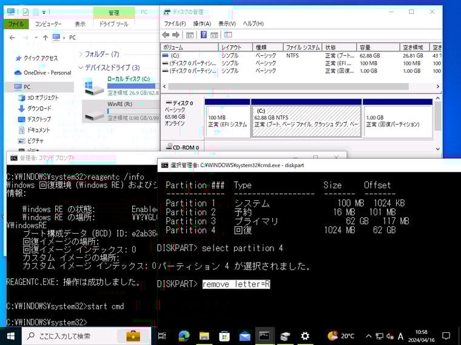461x345 pixels.
Task: Click the 容量 column header
Action: [x=379, y=47]
